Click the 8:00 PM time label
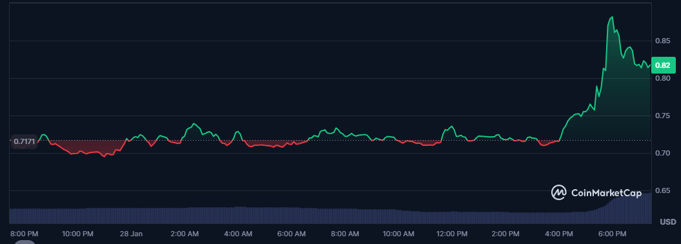 [25, 234]
